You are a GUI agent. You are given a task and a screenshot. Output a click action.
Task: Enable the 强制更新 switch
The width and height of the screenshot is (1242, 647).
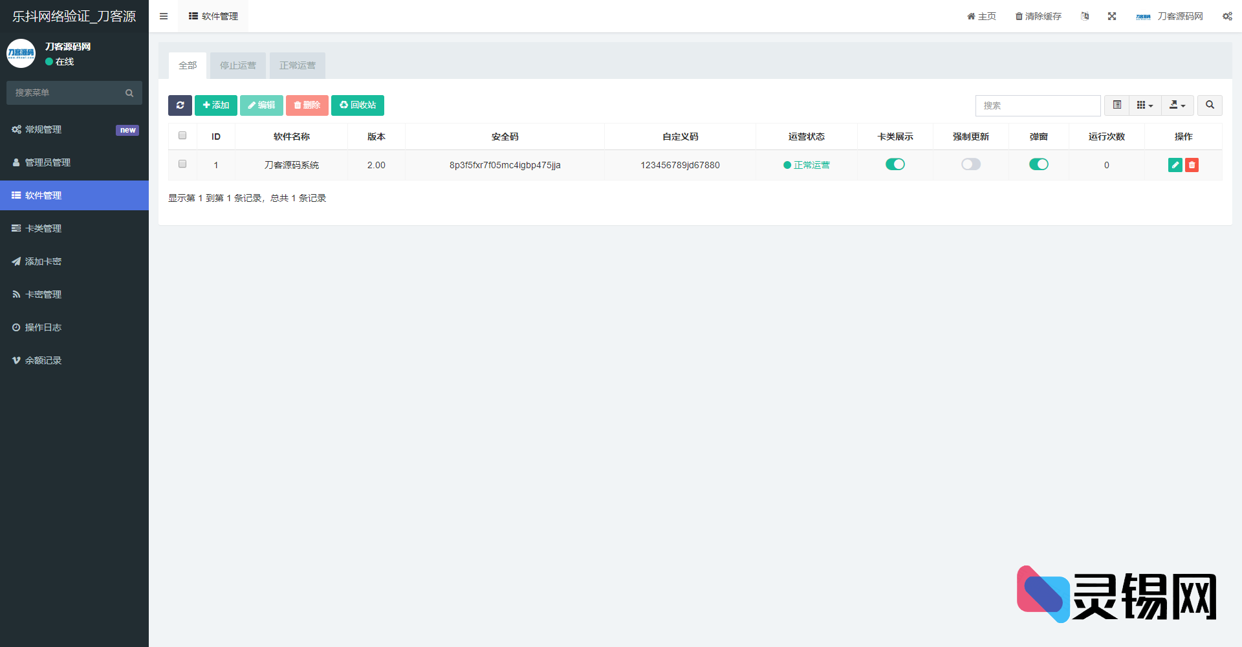(x=970, y=164)
